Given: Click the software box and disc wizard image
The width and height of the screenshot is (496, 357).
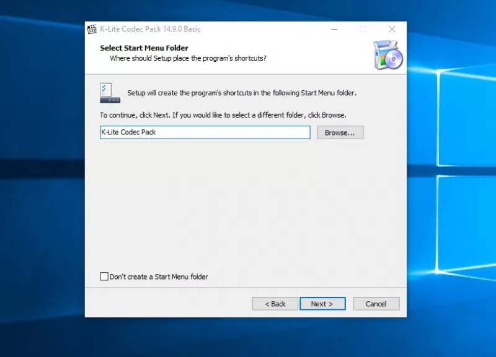Looking at the screenshot, I should point(388,55).
